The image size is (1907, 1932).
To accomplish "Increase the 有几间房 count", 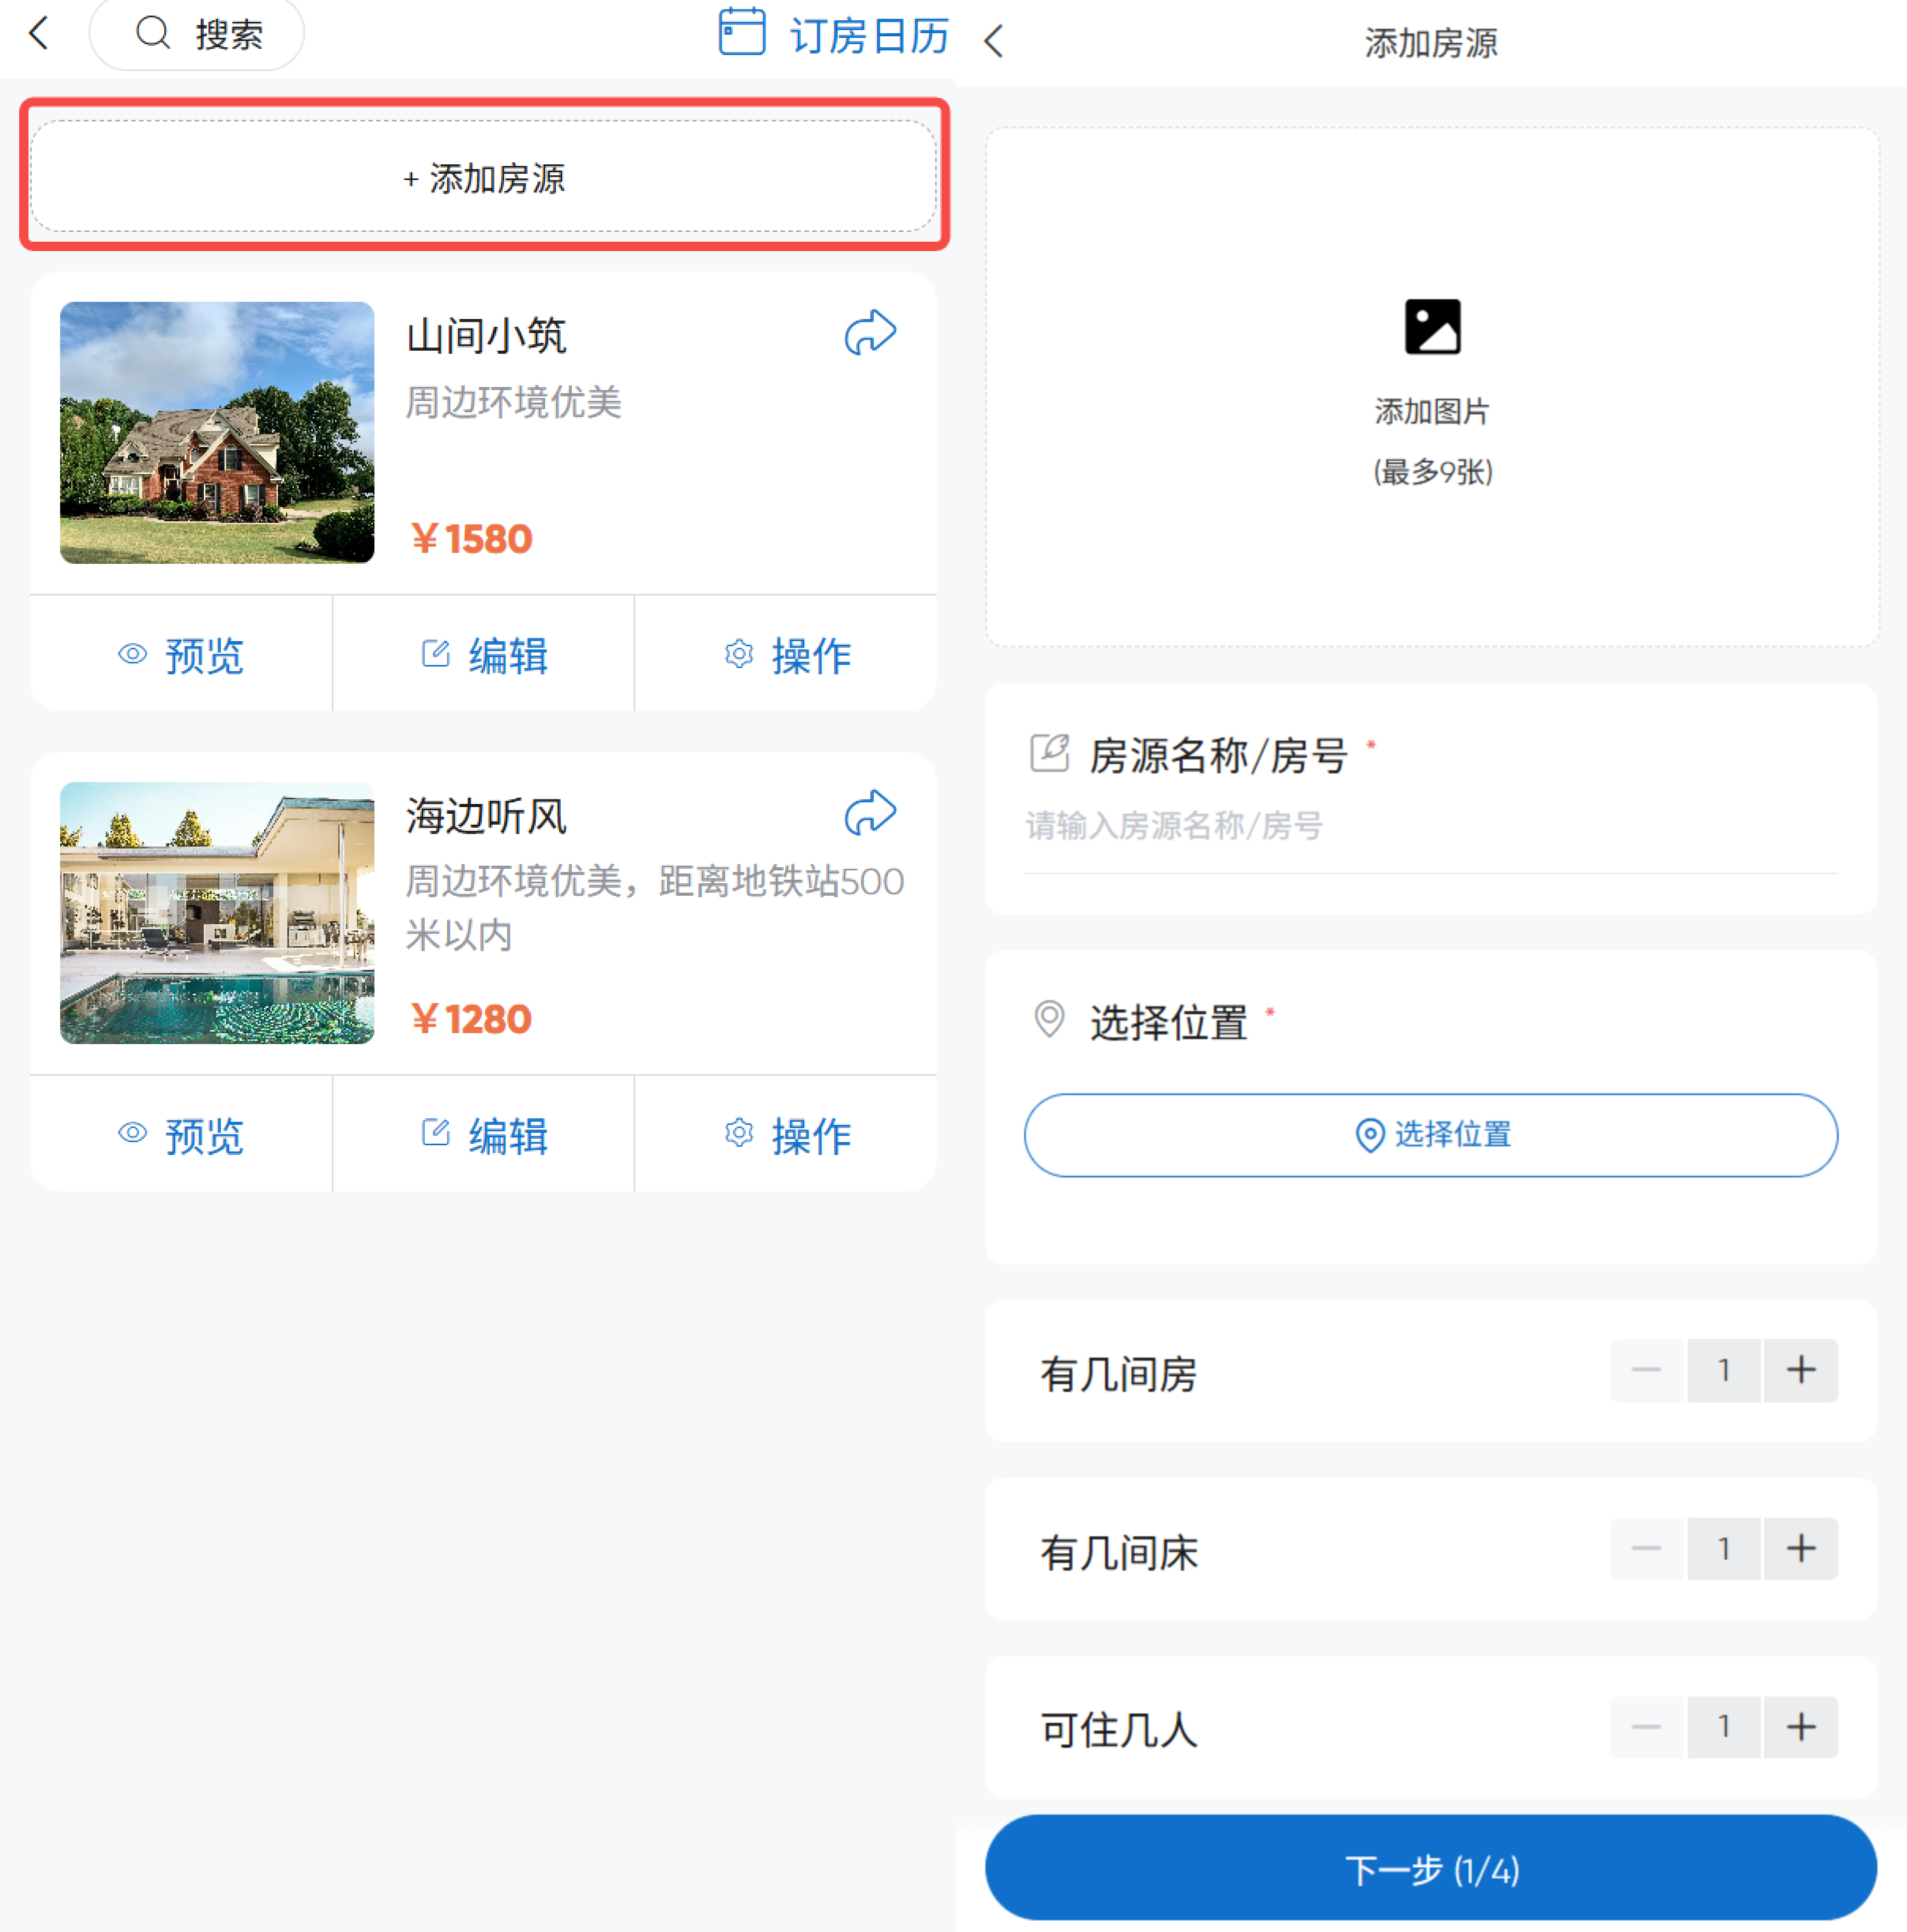I will point(1801,1370).
